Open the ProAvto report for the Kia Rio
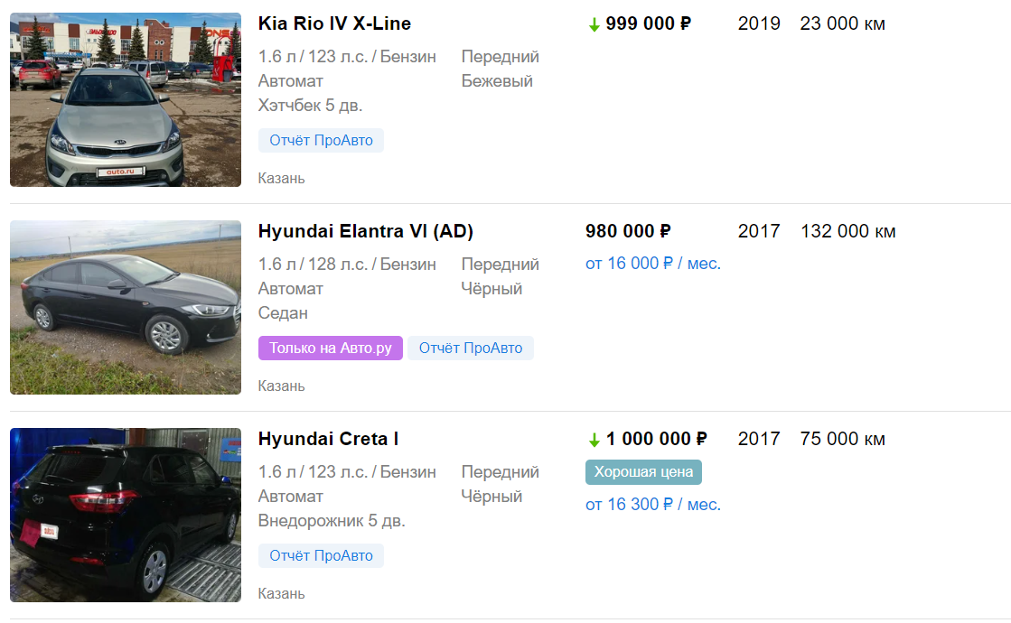This screenshot has width=1011, height=623. 321,140
